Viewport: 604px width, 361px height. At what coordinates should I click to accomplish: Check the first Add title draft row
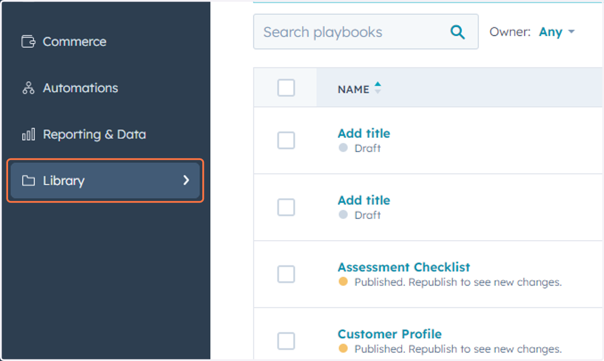click(286, 140)
